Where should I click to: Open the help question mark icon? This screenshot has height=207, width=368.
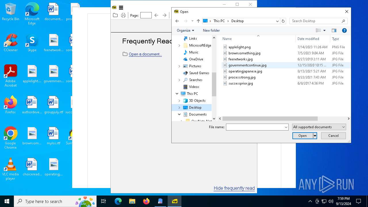[x=344, y=30]
